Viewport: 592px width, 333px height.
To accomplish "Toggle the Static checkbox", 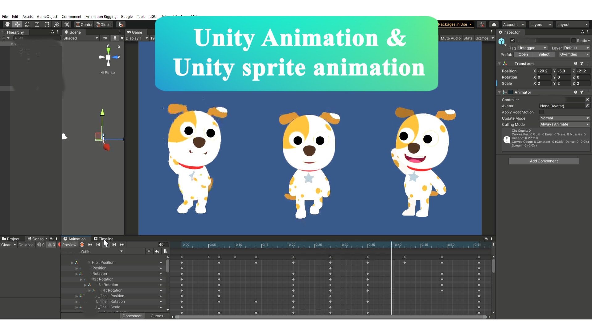I will 573,40.
